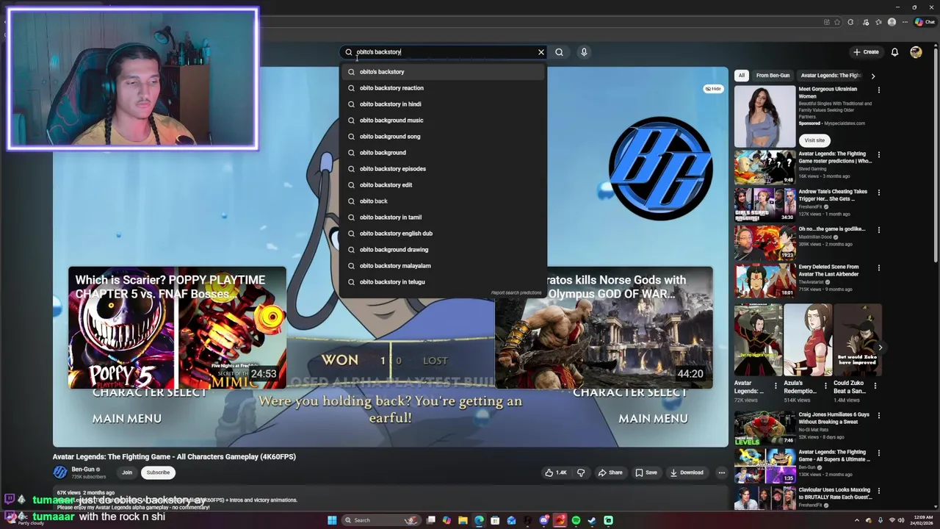The image size is (940, 529).
Task: Click the Create button
Action: pos(866,52)
